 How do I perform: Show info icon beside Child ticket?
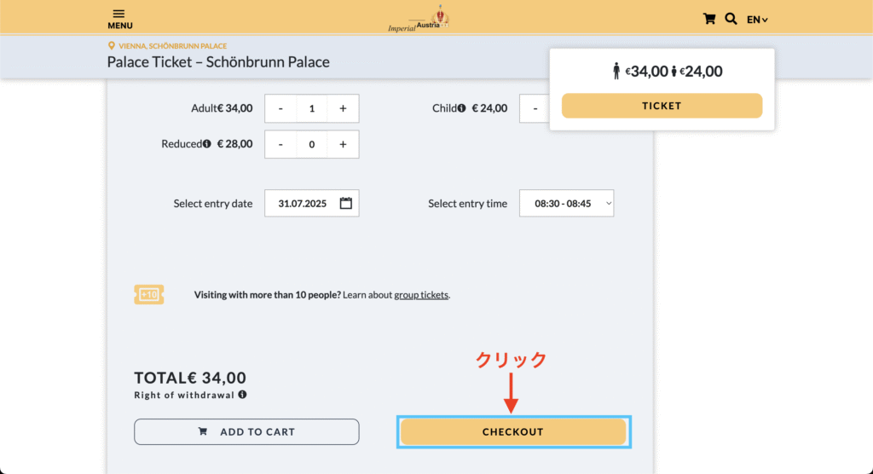tap(461, 108)
